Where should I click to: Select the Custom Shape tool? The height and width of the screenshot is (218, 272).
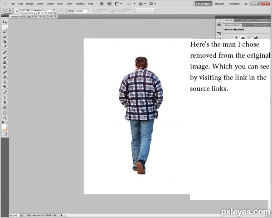(5, 107)
